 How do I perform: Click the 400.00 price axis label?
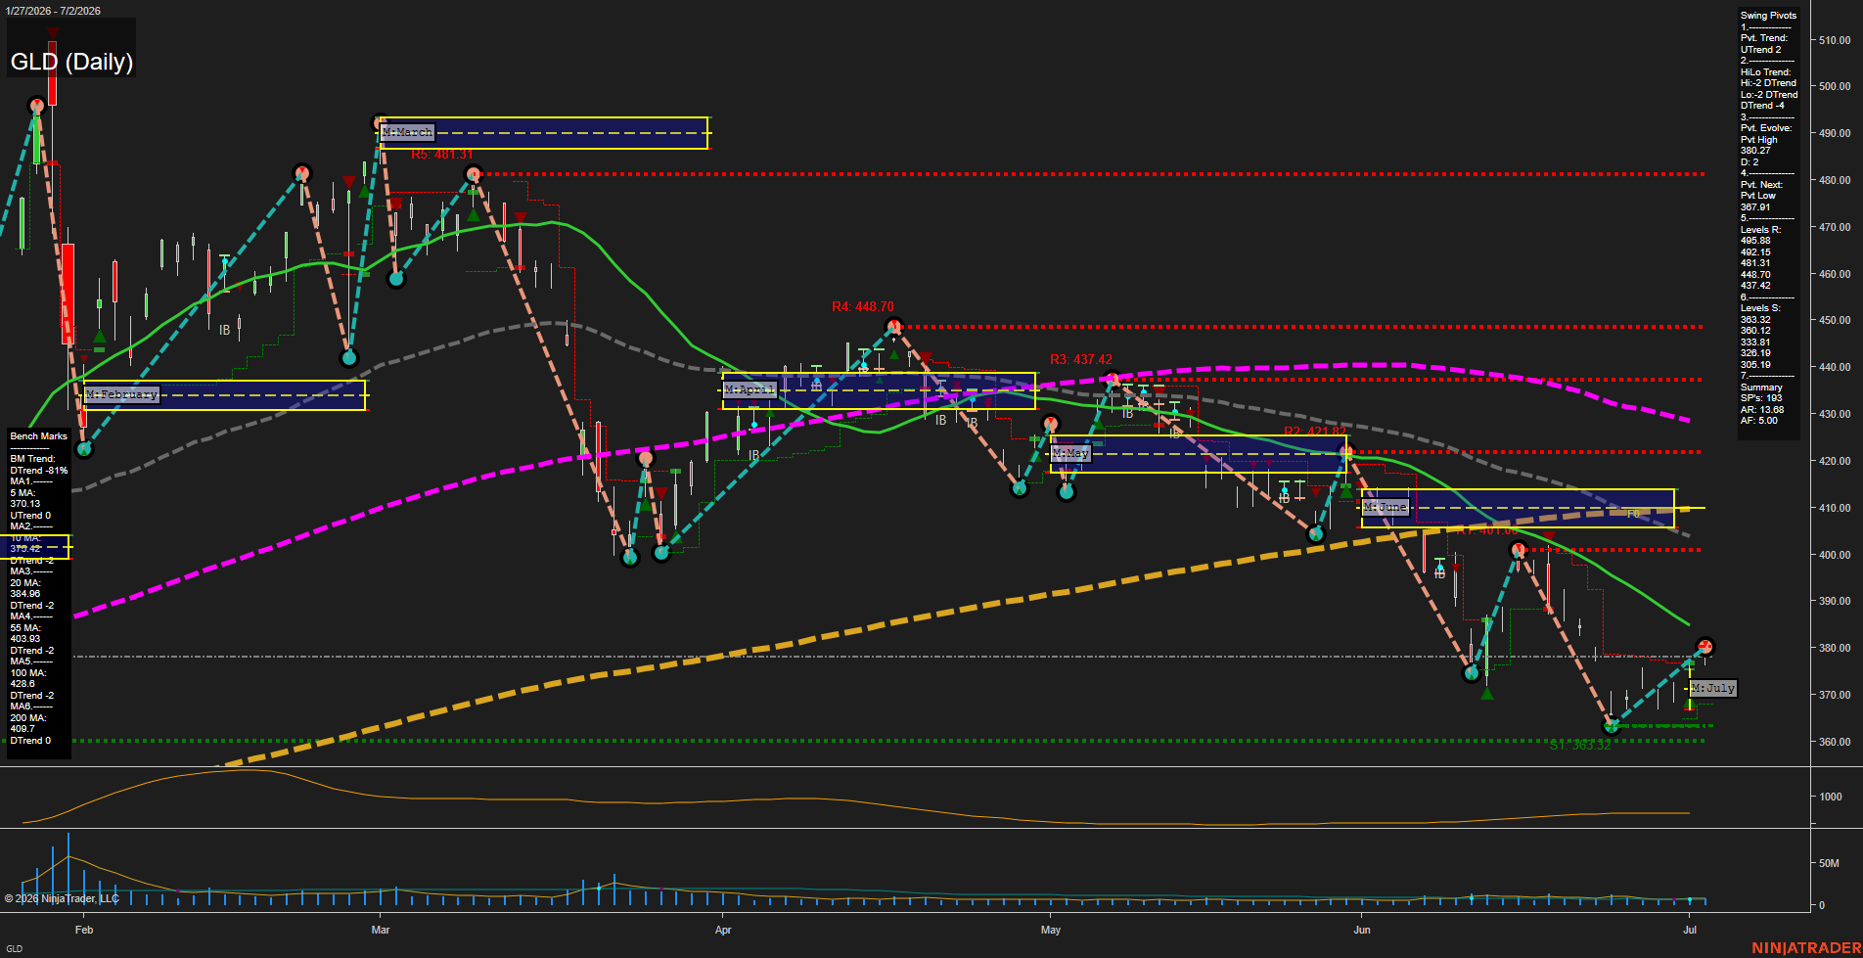[x=1835, y=555]
